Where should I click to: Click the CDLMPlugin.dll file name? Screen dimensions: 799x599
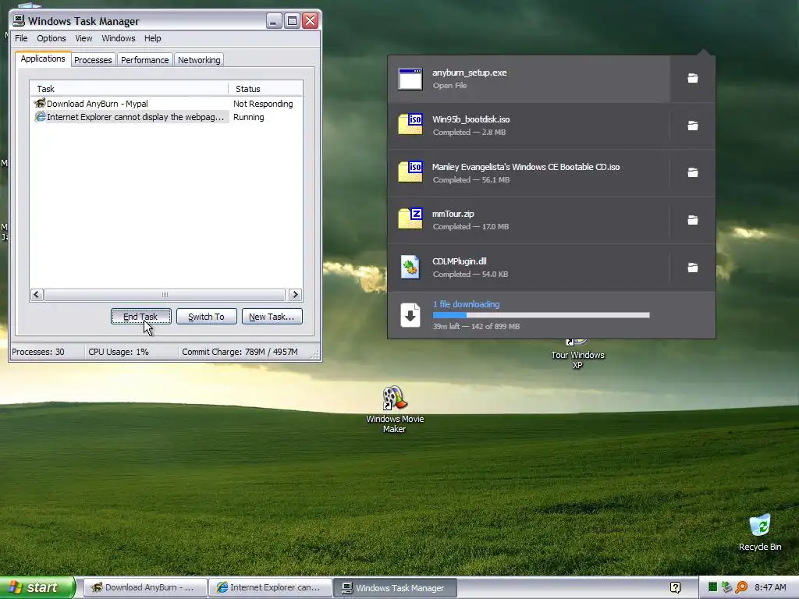pos(459,261)
